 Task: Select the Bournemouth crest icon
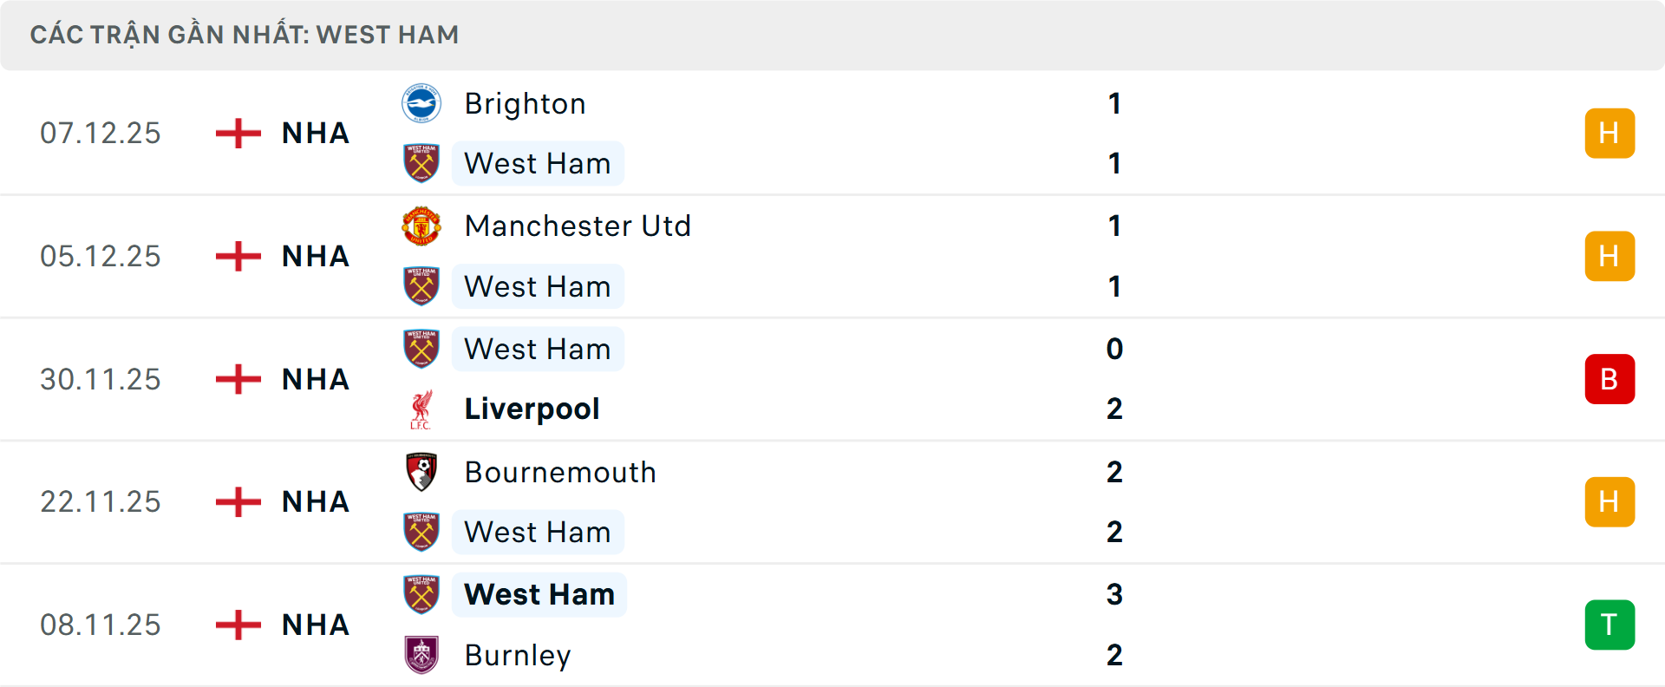pos(421,472)
